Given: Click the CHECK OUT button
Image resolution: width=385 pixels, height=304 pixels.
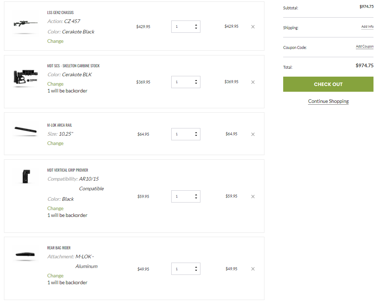Looking at the screenshot, I should click(328, 84).
